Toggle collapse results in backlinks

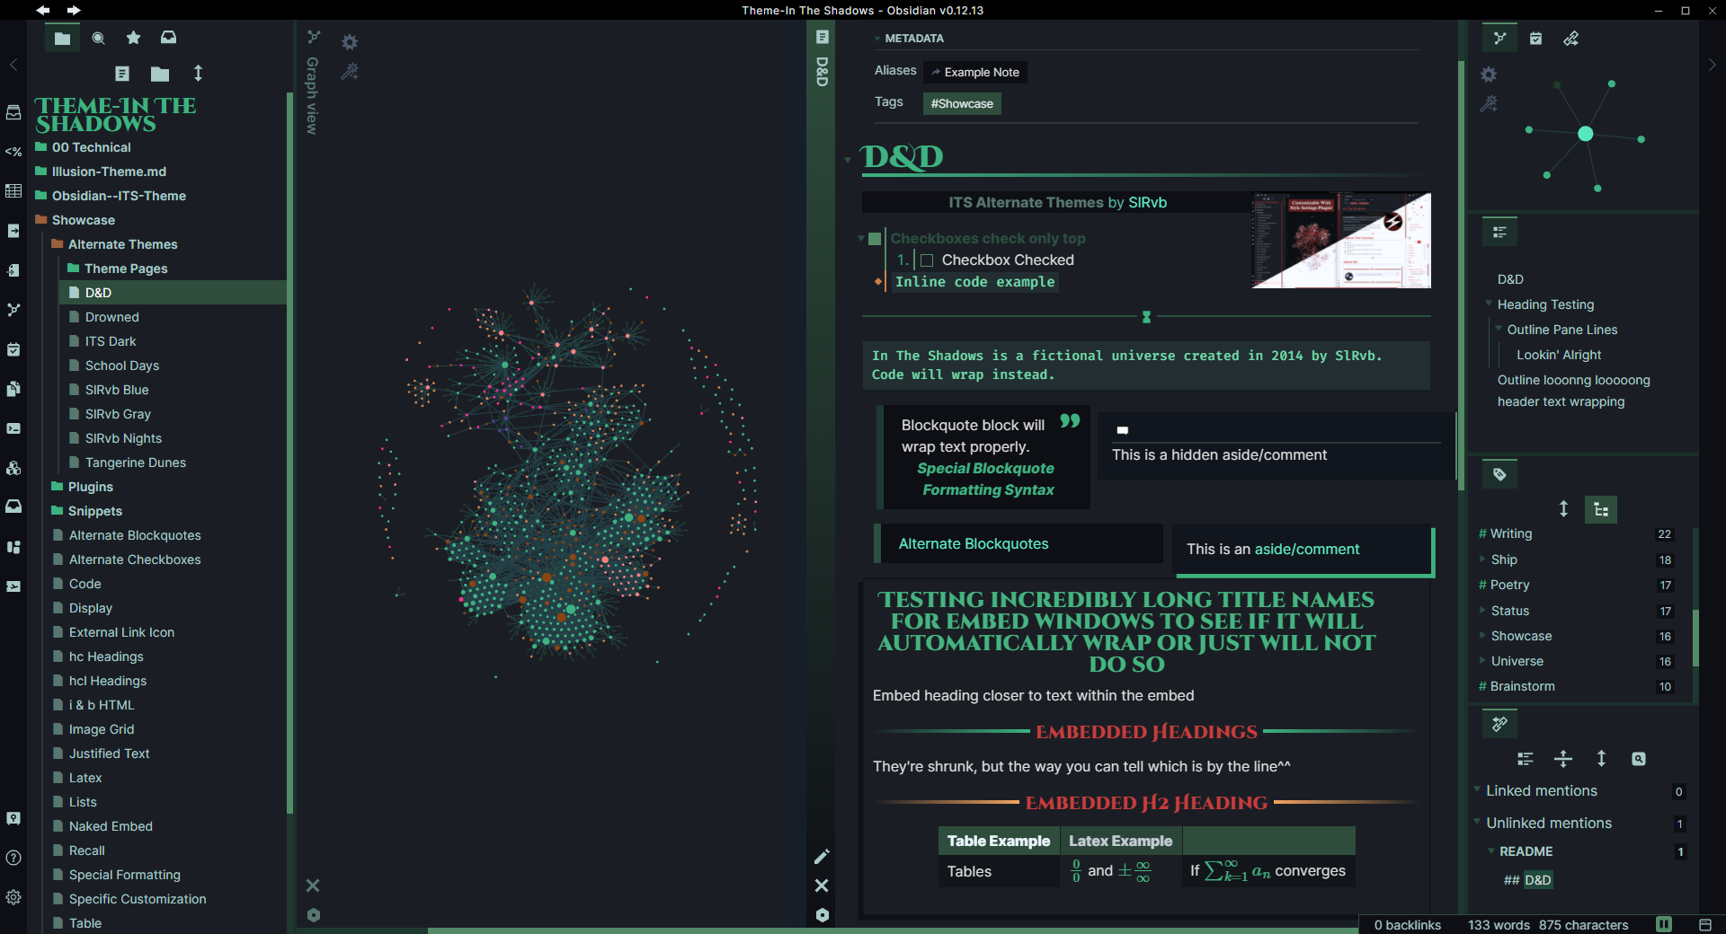pos(1526,759)
